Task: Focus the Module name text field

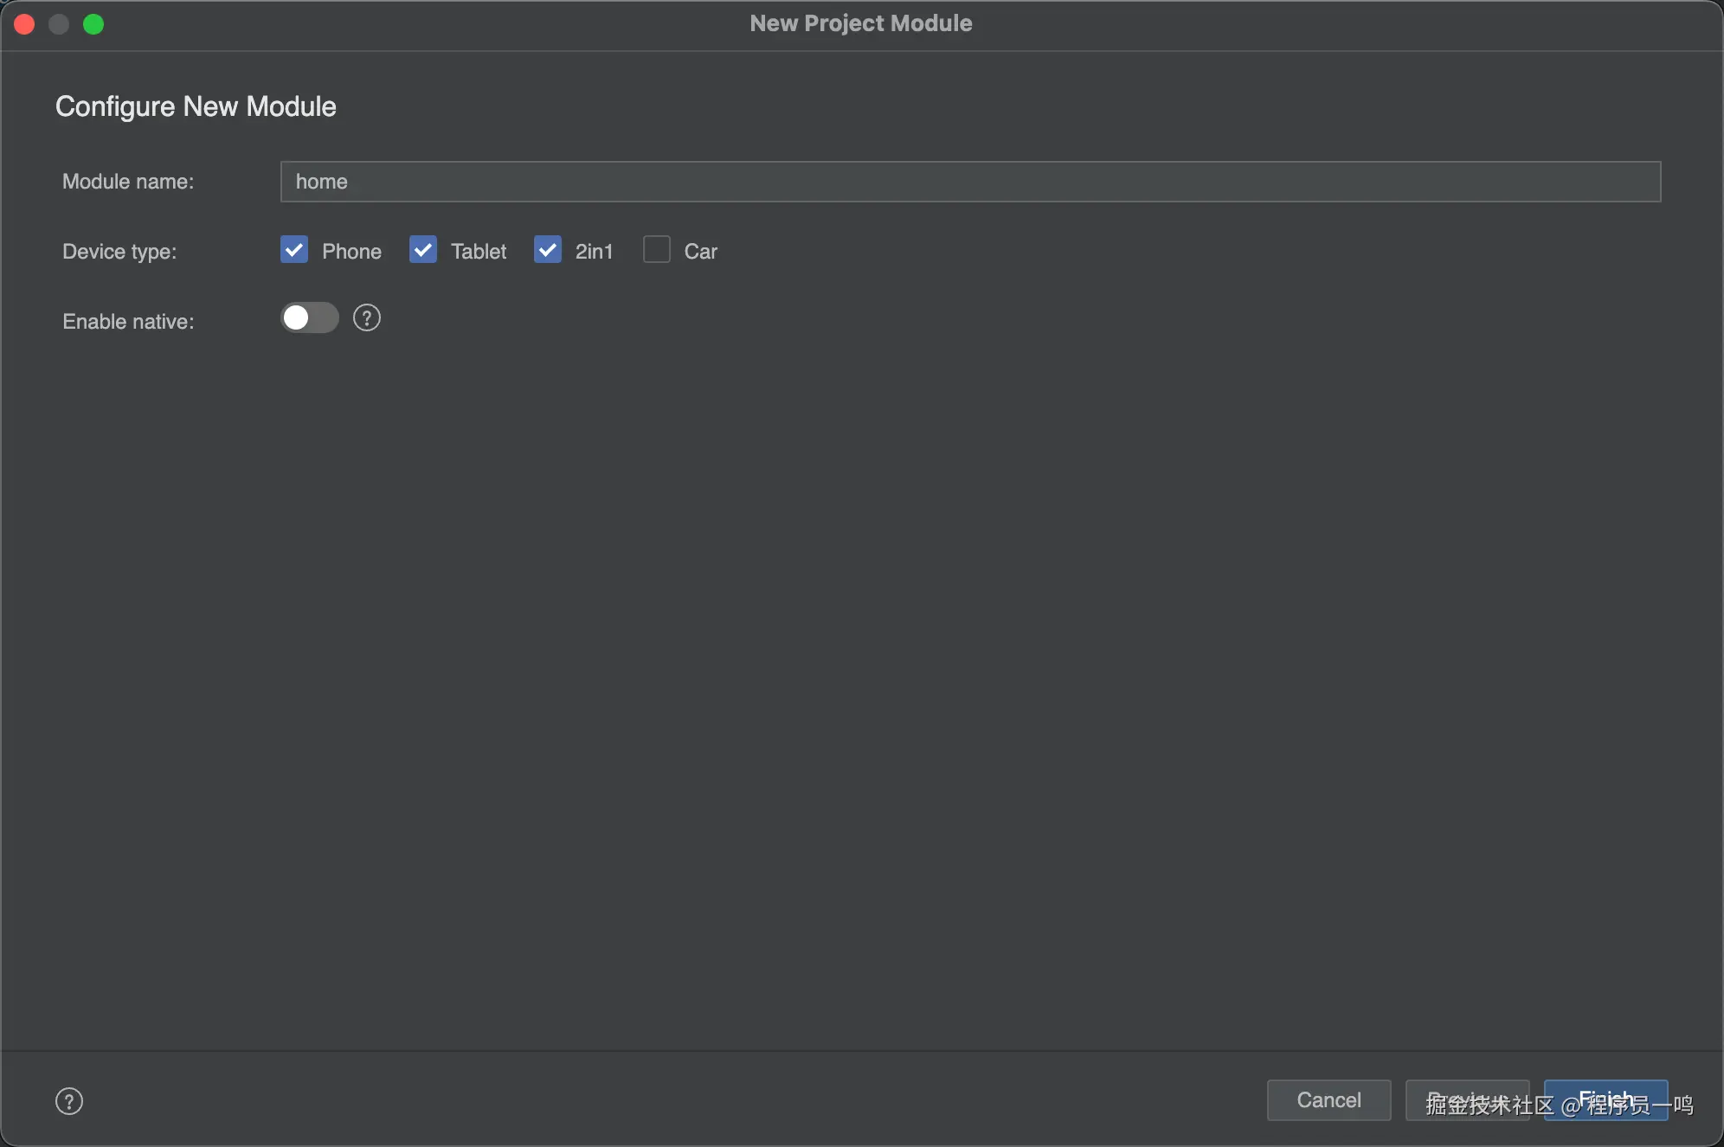Action: [969, 182]
